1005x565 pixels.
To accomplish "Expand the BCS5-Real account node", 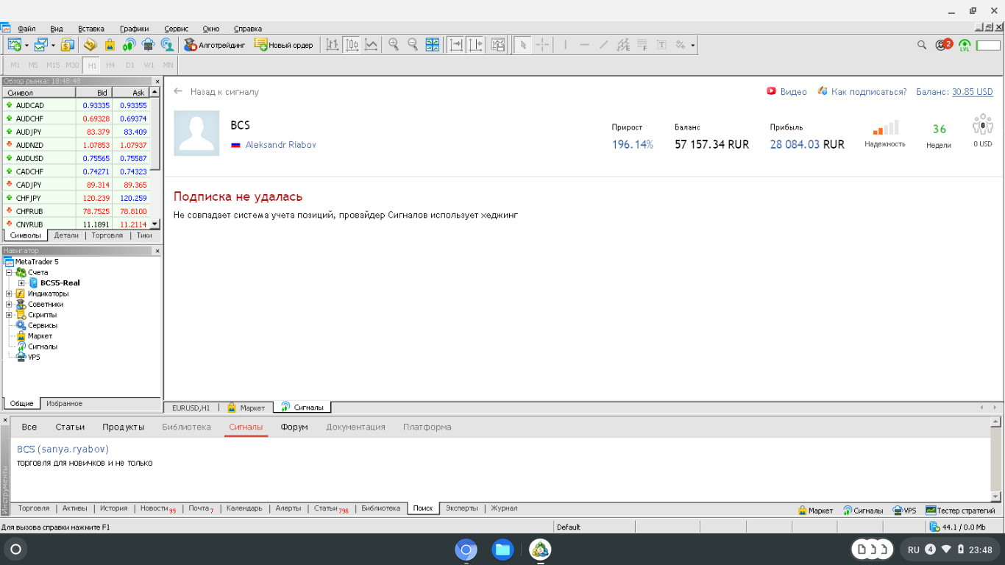I will click(21, 282).
